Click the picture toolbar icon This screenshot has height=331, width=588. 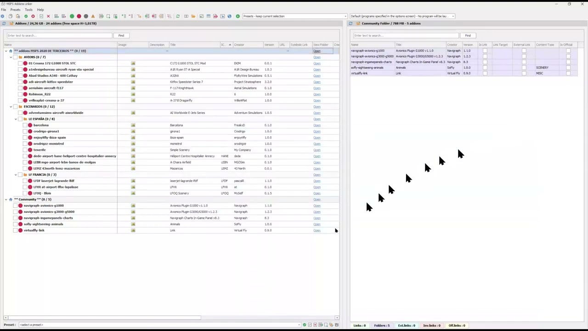(201, 16)
